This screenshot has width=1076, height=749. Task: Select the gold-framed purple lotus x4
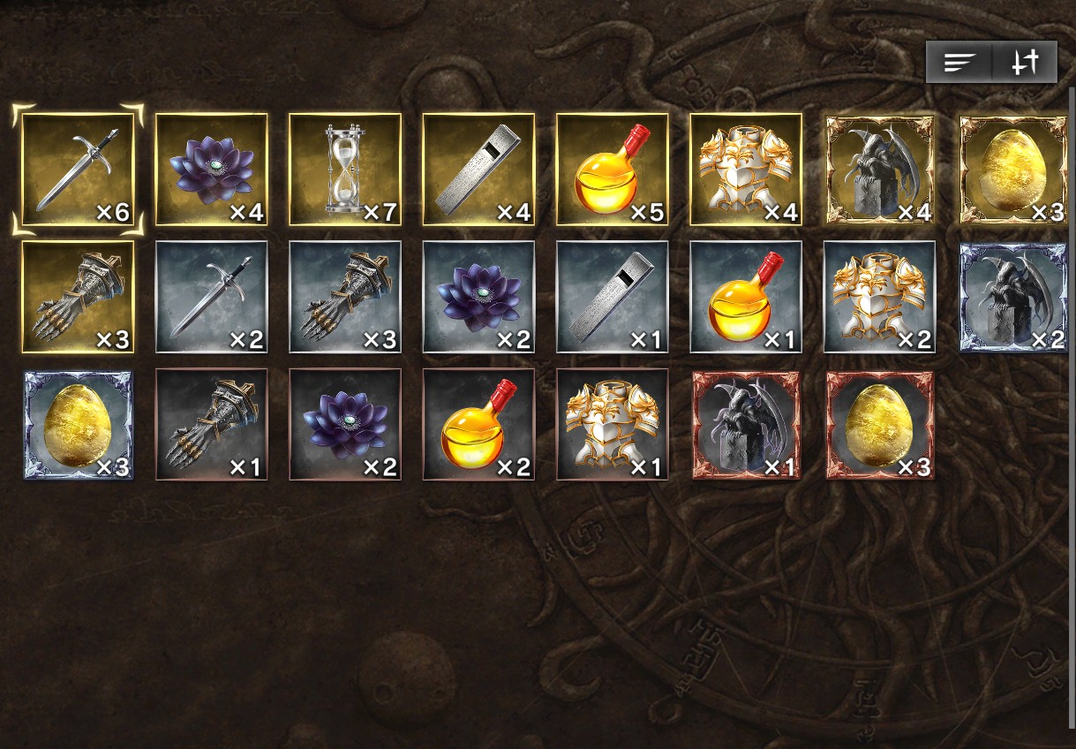pyautogui.click(x=212, y=170)
